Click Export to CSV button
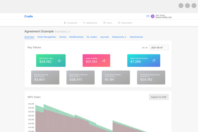 159,97
